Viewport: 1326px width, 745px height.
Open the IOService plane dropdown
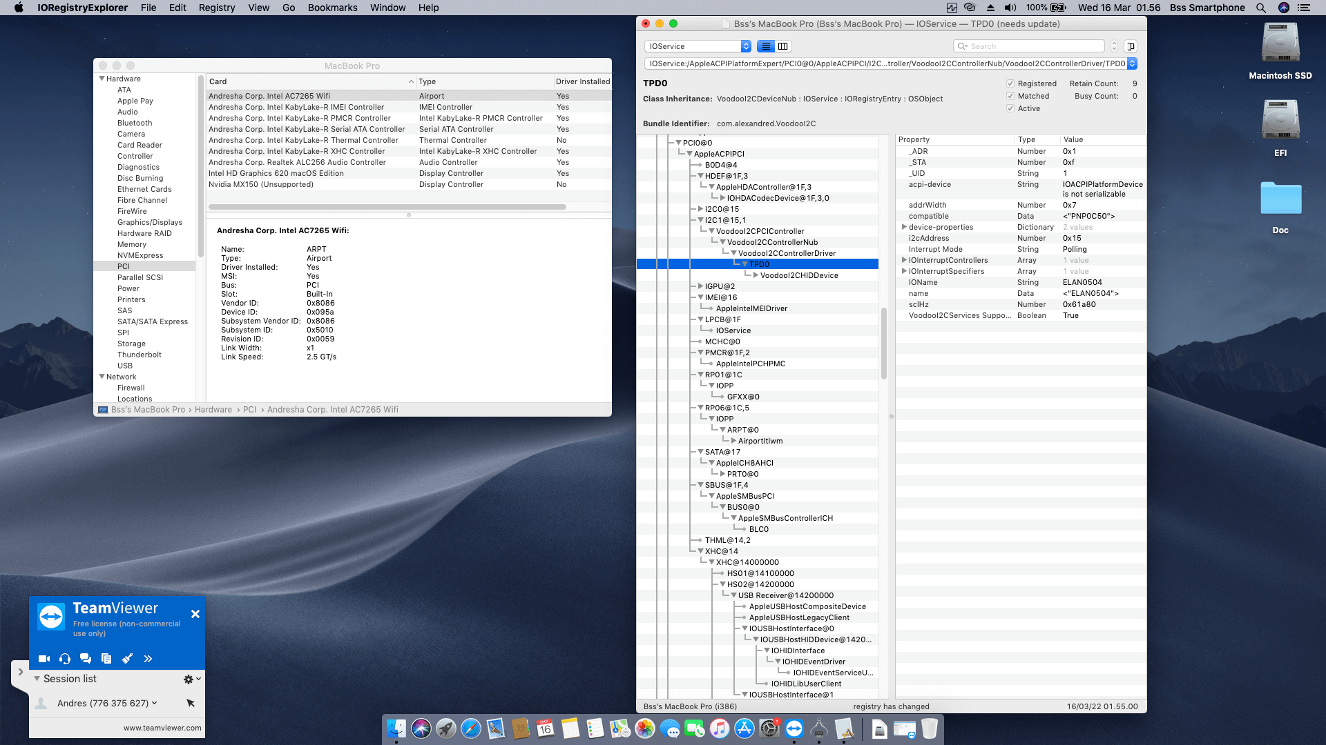coord(698,46)
